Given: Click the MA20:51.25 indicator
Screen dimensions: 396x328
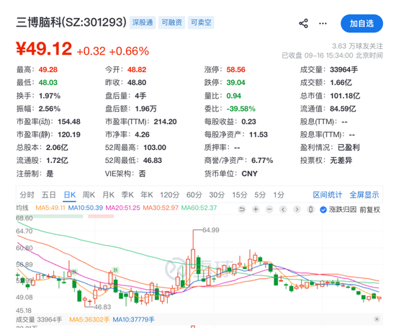Looking at the screenshot, I should click(122, 208).
